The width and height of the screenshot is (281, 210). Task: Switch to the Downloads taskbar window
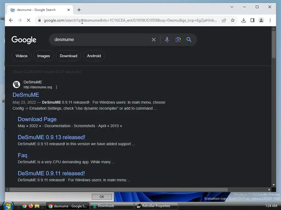click(x=112, y=206)
